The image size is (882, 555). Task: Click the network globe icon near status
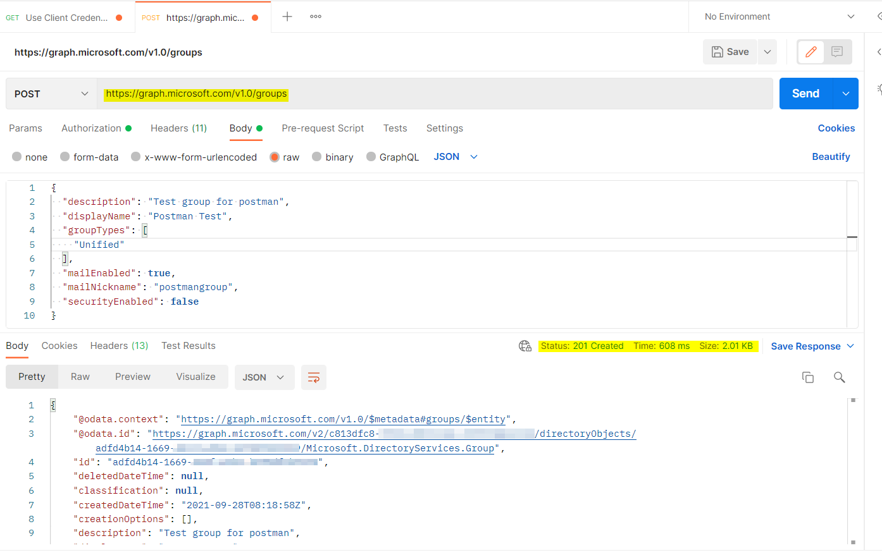[x=525, y=346]
